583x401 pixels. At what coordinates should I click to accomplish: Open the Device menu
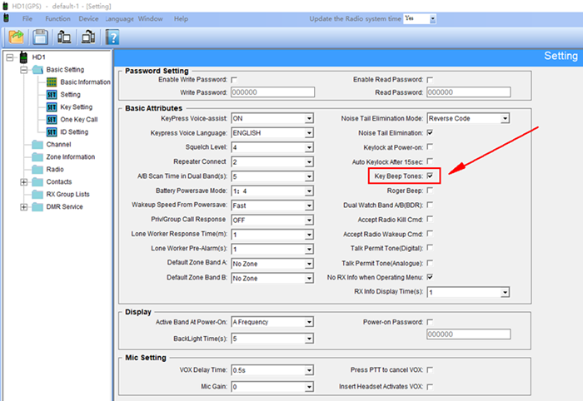[87, 18]
